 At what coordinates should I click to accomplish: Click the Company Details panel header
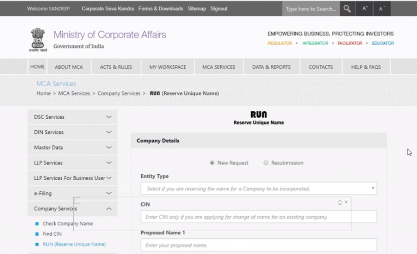259,140
